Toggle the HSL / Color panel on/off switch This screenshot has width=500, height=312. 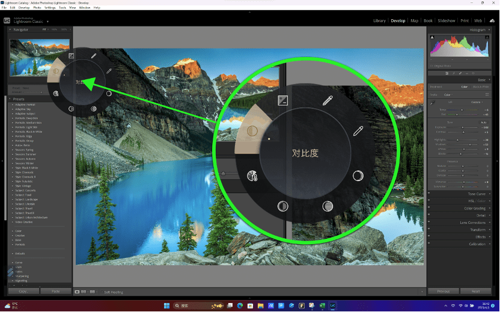(x=429, y=200)
